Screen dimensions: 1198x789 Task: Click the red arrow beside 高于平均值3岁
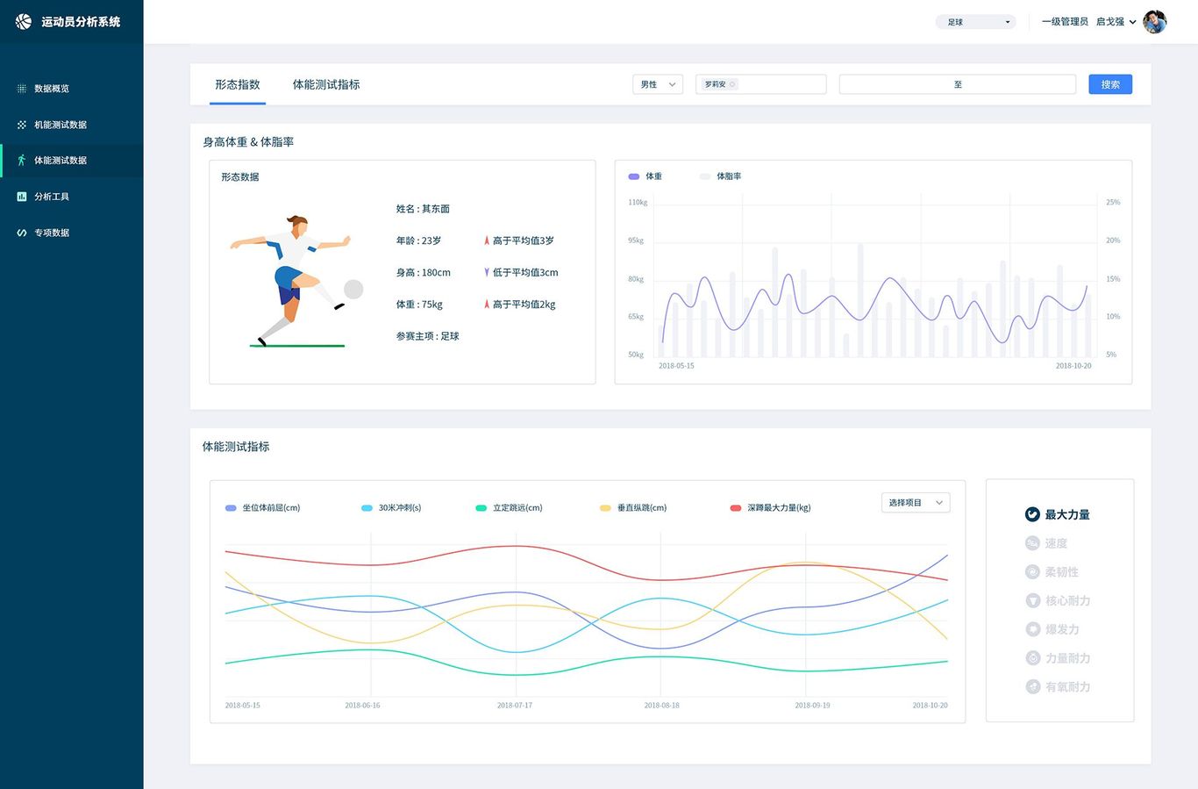coord(487,240)
